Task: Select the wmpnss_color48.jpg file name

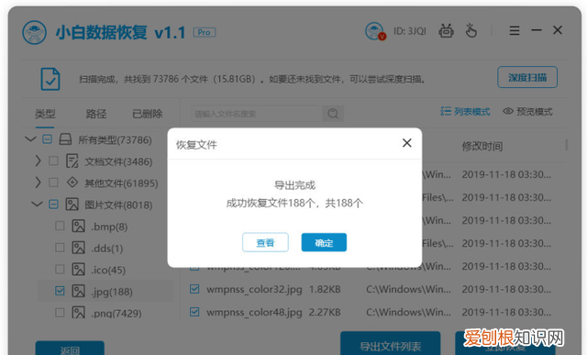Action: [x=254, y=312]
